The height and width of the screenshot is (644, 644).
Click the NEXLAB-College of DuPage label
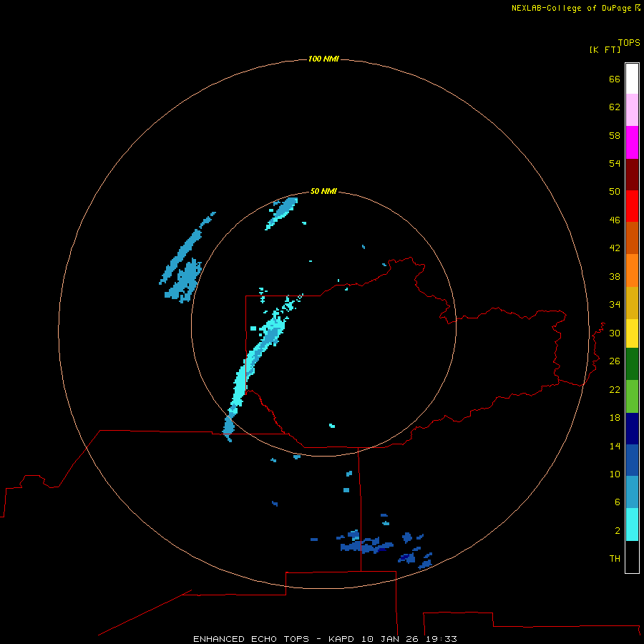pos(572,8)
